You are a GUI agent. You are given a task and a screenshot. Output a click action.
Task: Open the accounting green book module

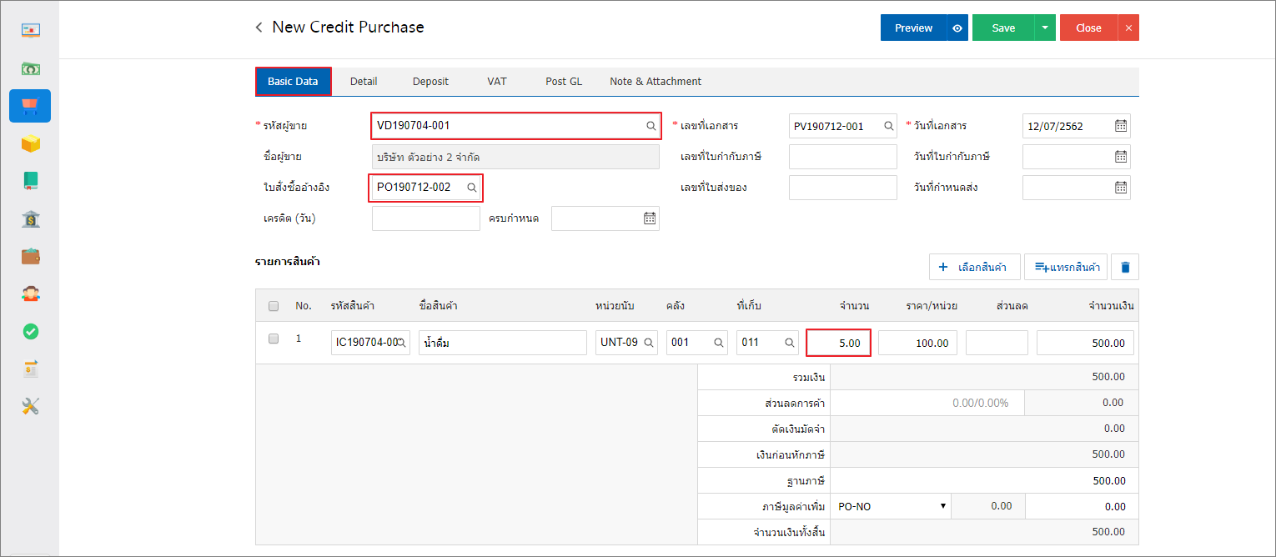click(31, 181)
